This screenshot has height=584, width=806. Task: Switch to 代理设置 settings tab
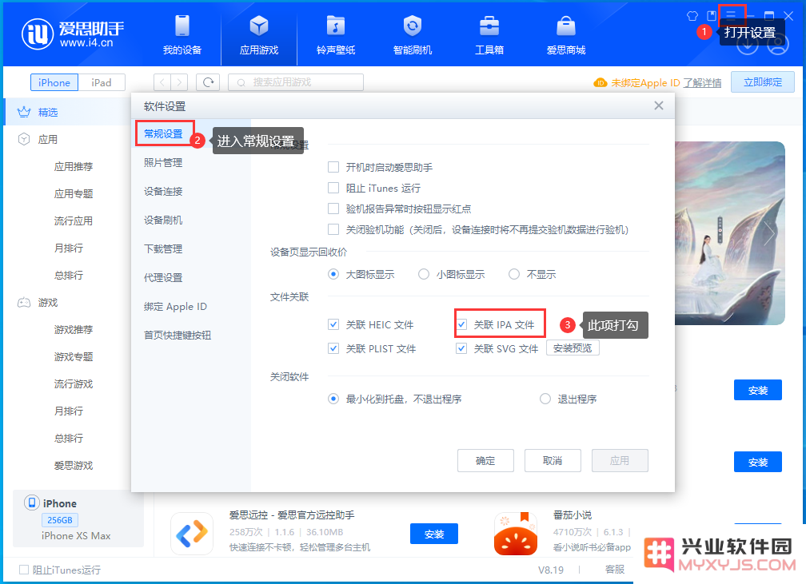tap(163, 277)
